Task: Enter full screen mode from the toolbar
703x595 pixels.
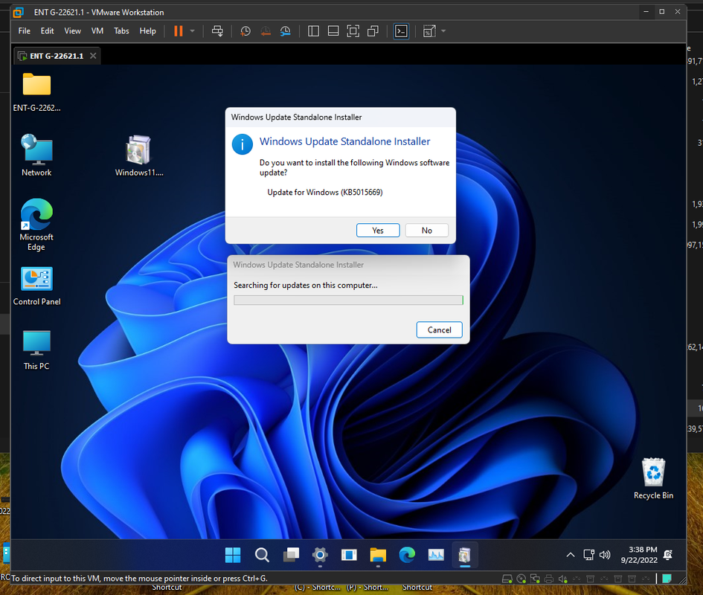Action: 353,31
